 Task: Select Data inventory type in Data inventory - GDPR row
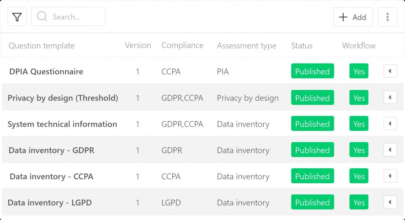coord(243,150)
